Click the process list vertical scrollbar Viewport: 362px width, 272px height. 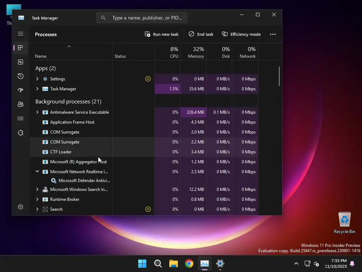point(279,76)
